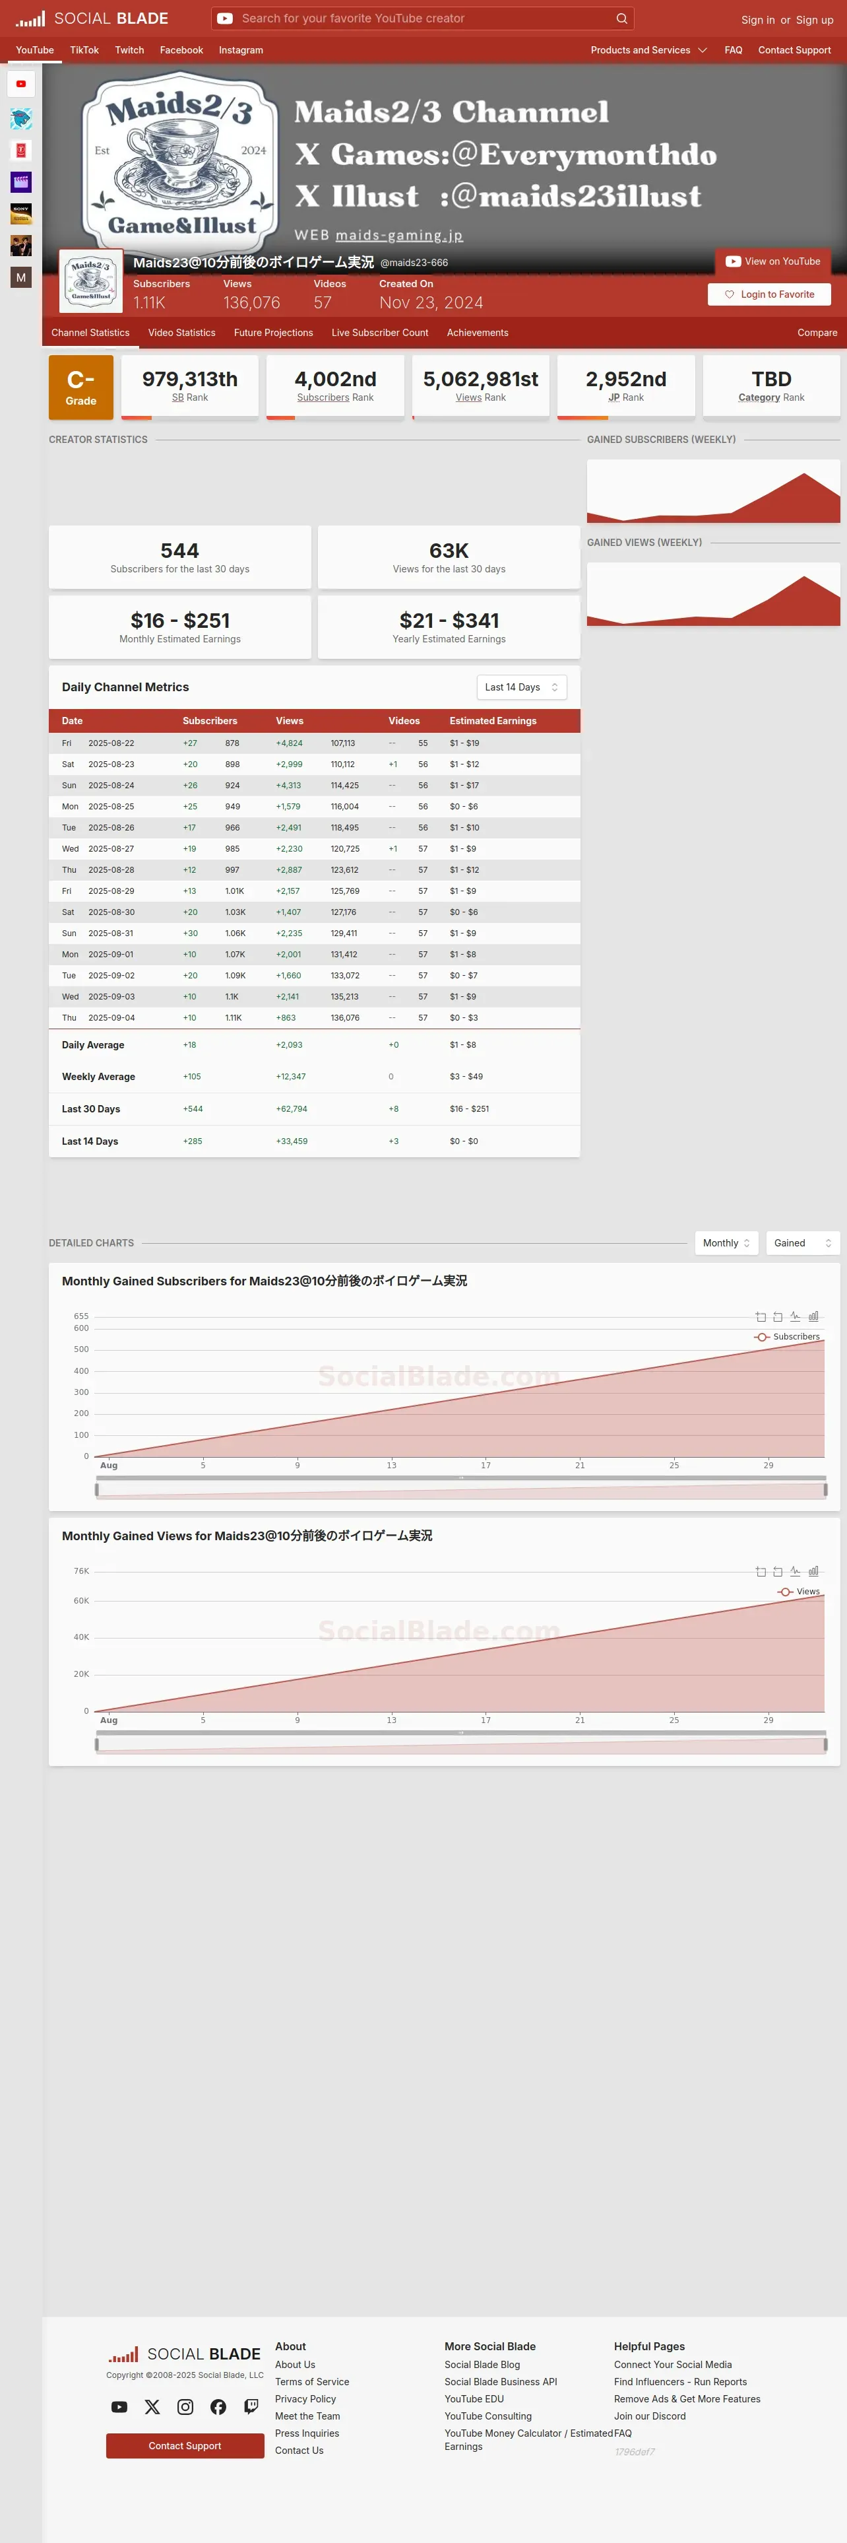Open the purple clapperboard channel icon in sidebar
The image size is (847, 2543).
point(20,182)
